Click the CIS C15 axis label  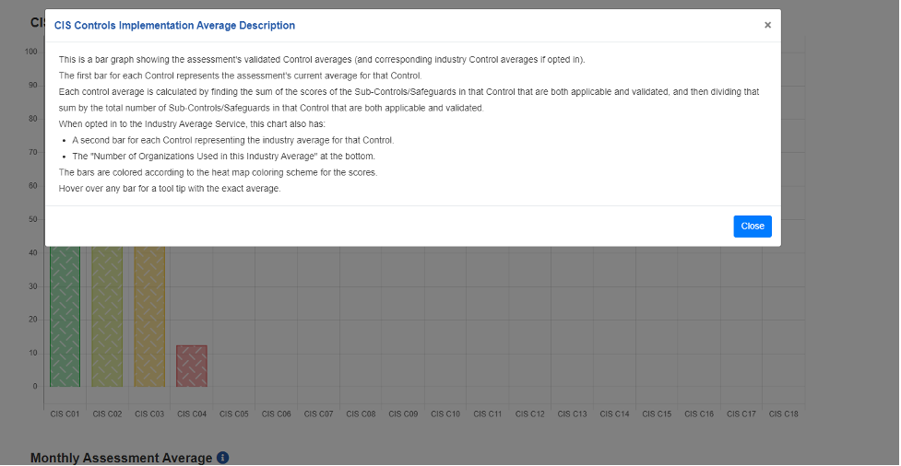[x=657, y=414]
